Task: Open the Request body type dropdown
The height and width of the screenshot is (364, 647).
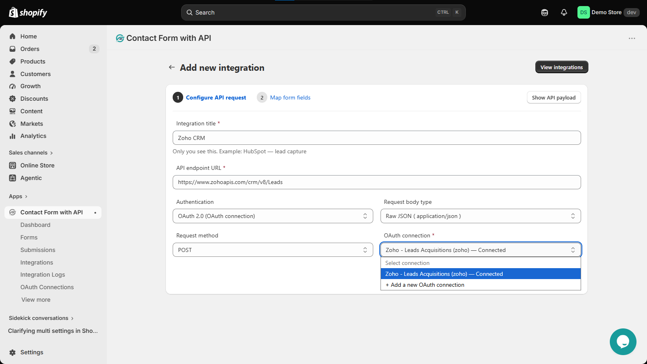Action: pyautogui.click(x=481, y=216)
